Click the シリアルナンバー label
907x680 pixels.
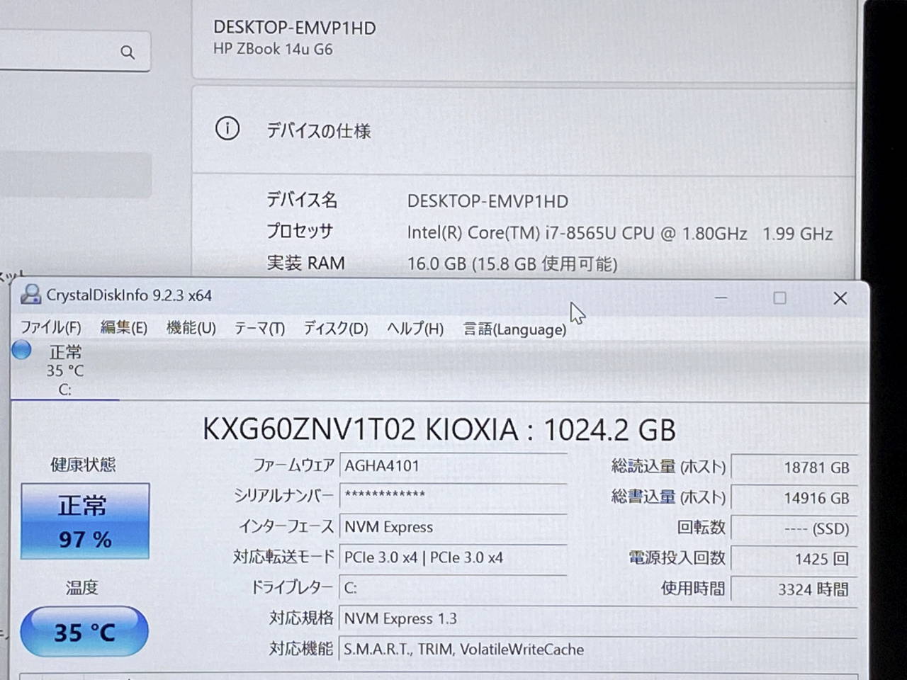[x=283, y=496]
